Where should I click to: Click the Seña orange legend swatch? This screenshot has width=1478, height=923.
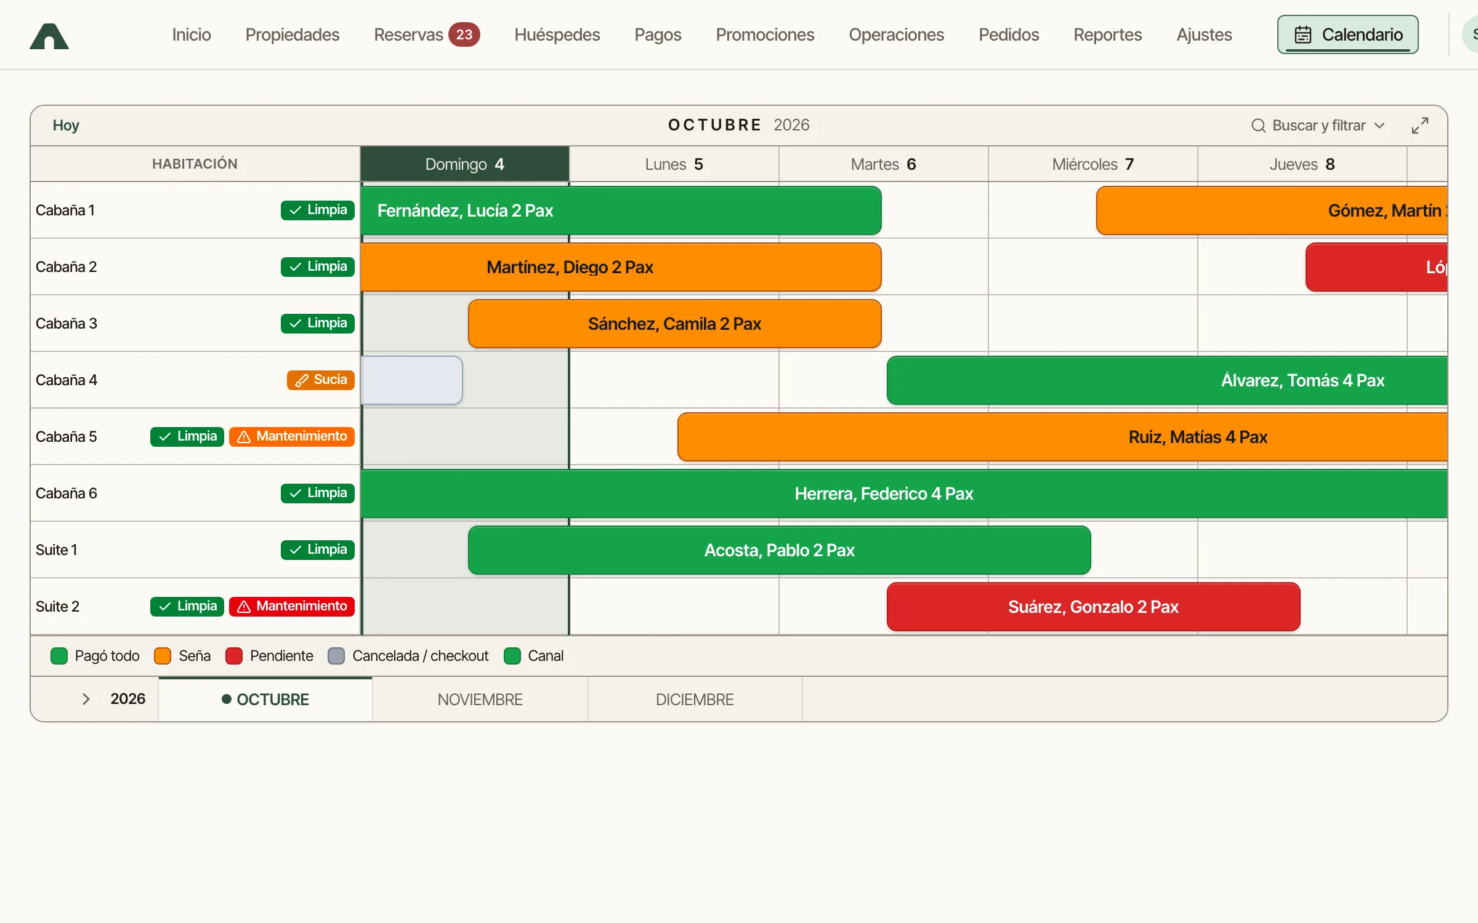click(163, 656)
